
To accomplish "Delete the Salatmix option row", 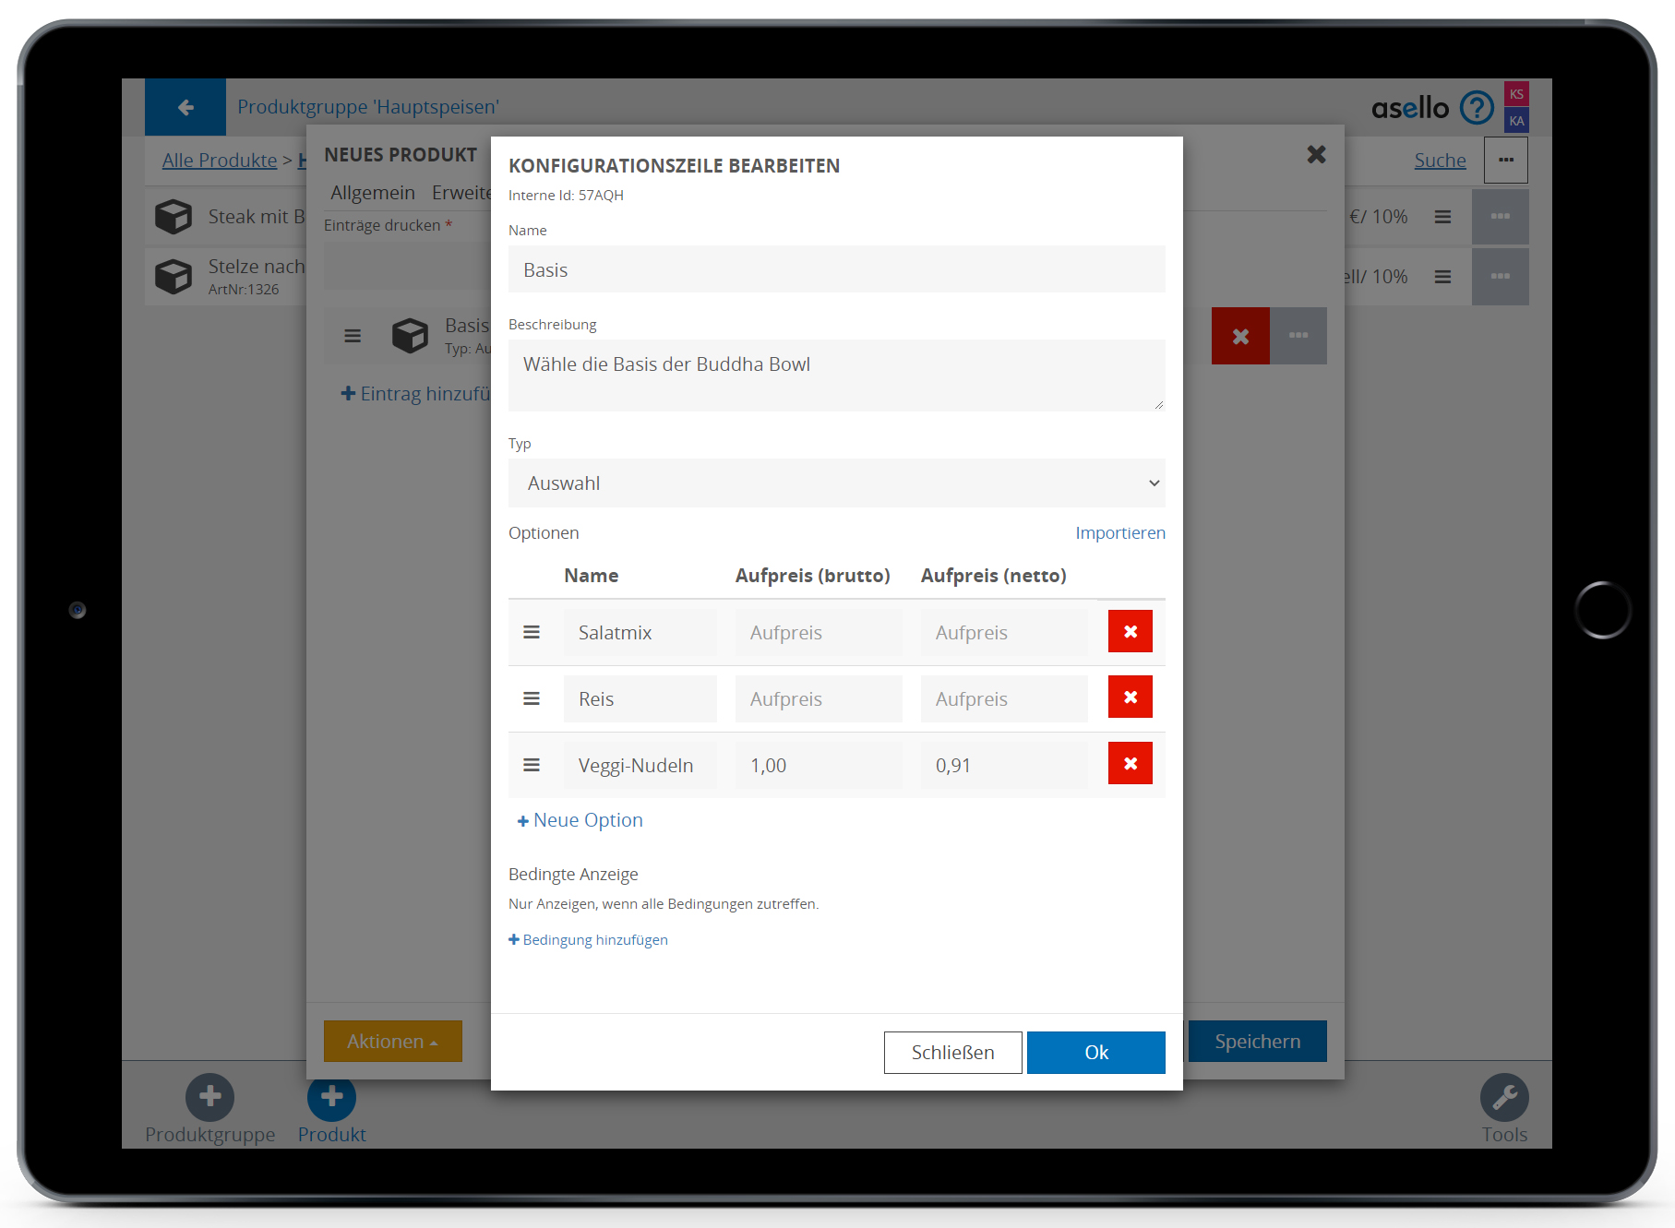I will point(1130,632).
